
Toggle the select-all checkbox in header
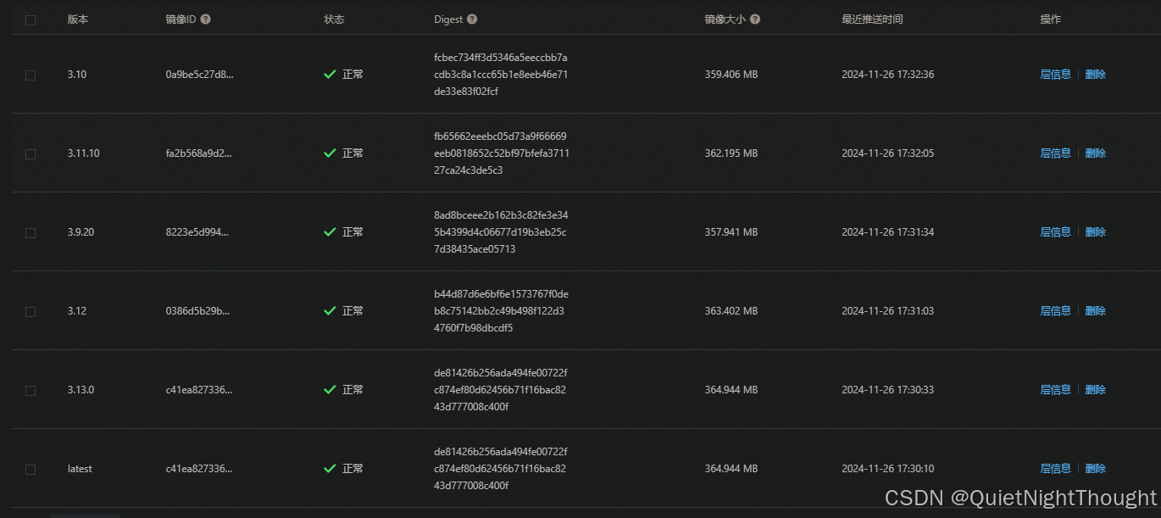coord(31,20)
